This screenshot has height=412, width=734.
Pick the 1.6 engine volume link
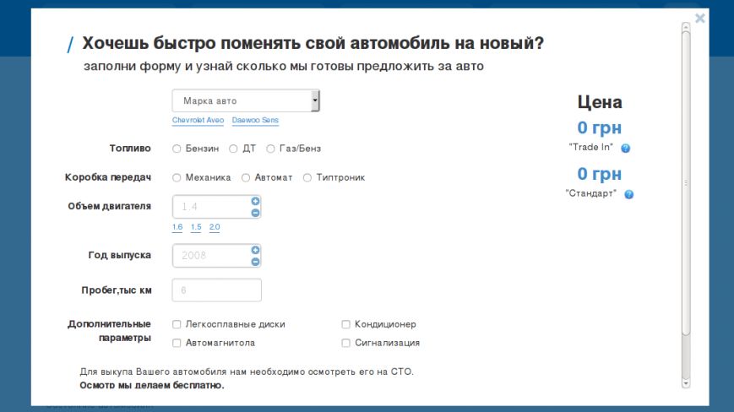click(177, 227)
